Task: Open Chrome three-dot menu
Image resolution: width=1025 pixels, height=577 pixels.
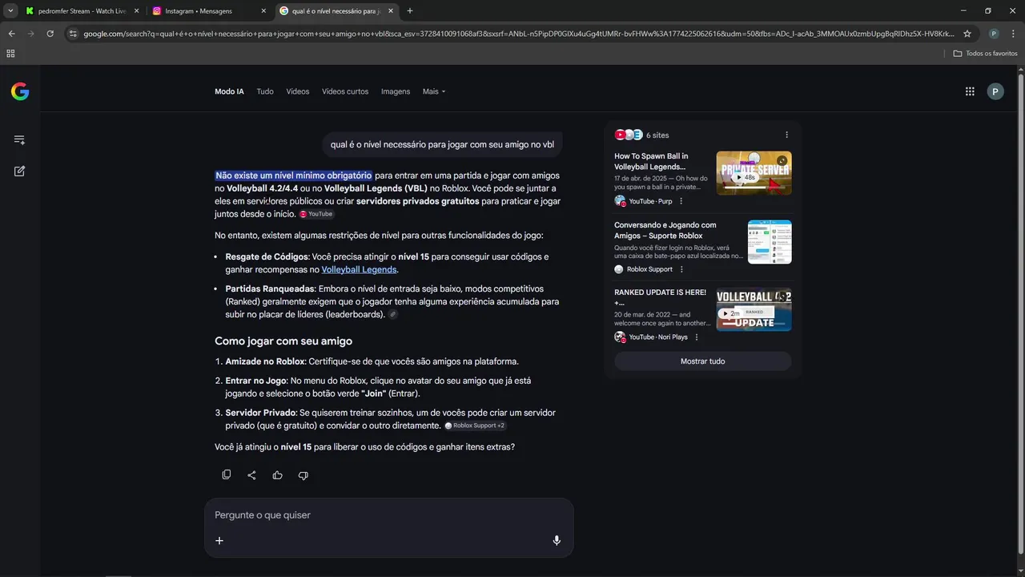Action: click(x=1013, y=34)
